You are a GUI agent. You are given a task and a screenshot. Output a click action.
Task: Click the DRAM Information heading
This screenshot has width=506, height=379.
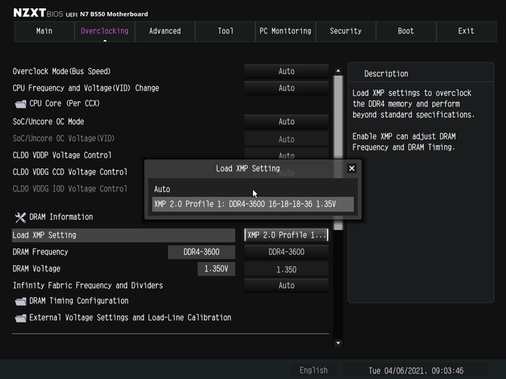click(61, 217)
